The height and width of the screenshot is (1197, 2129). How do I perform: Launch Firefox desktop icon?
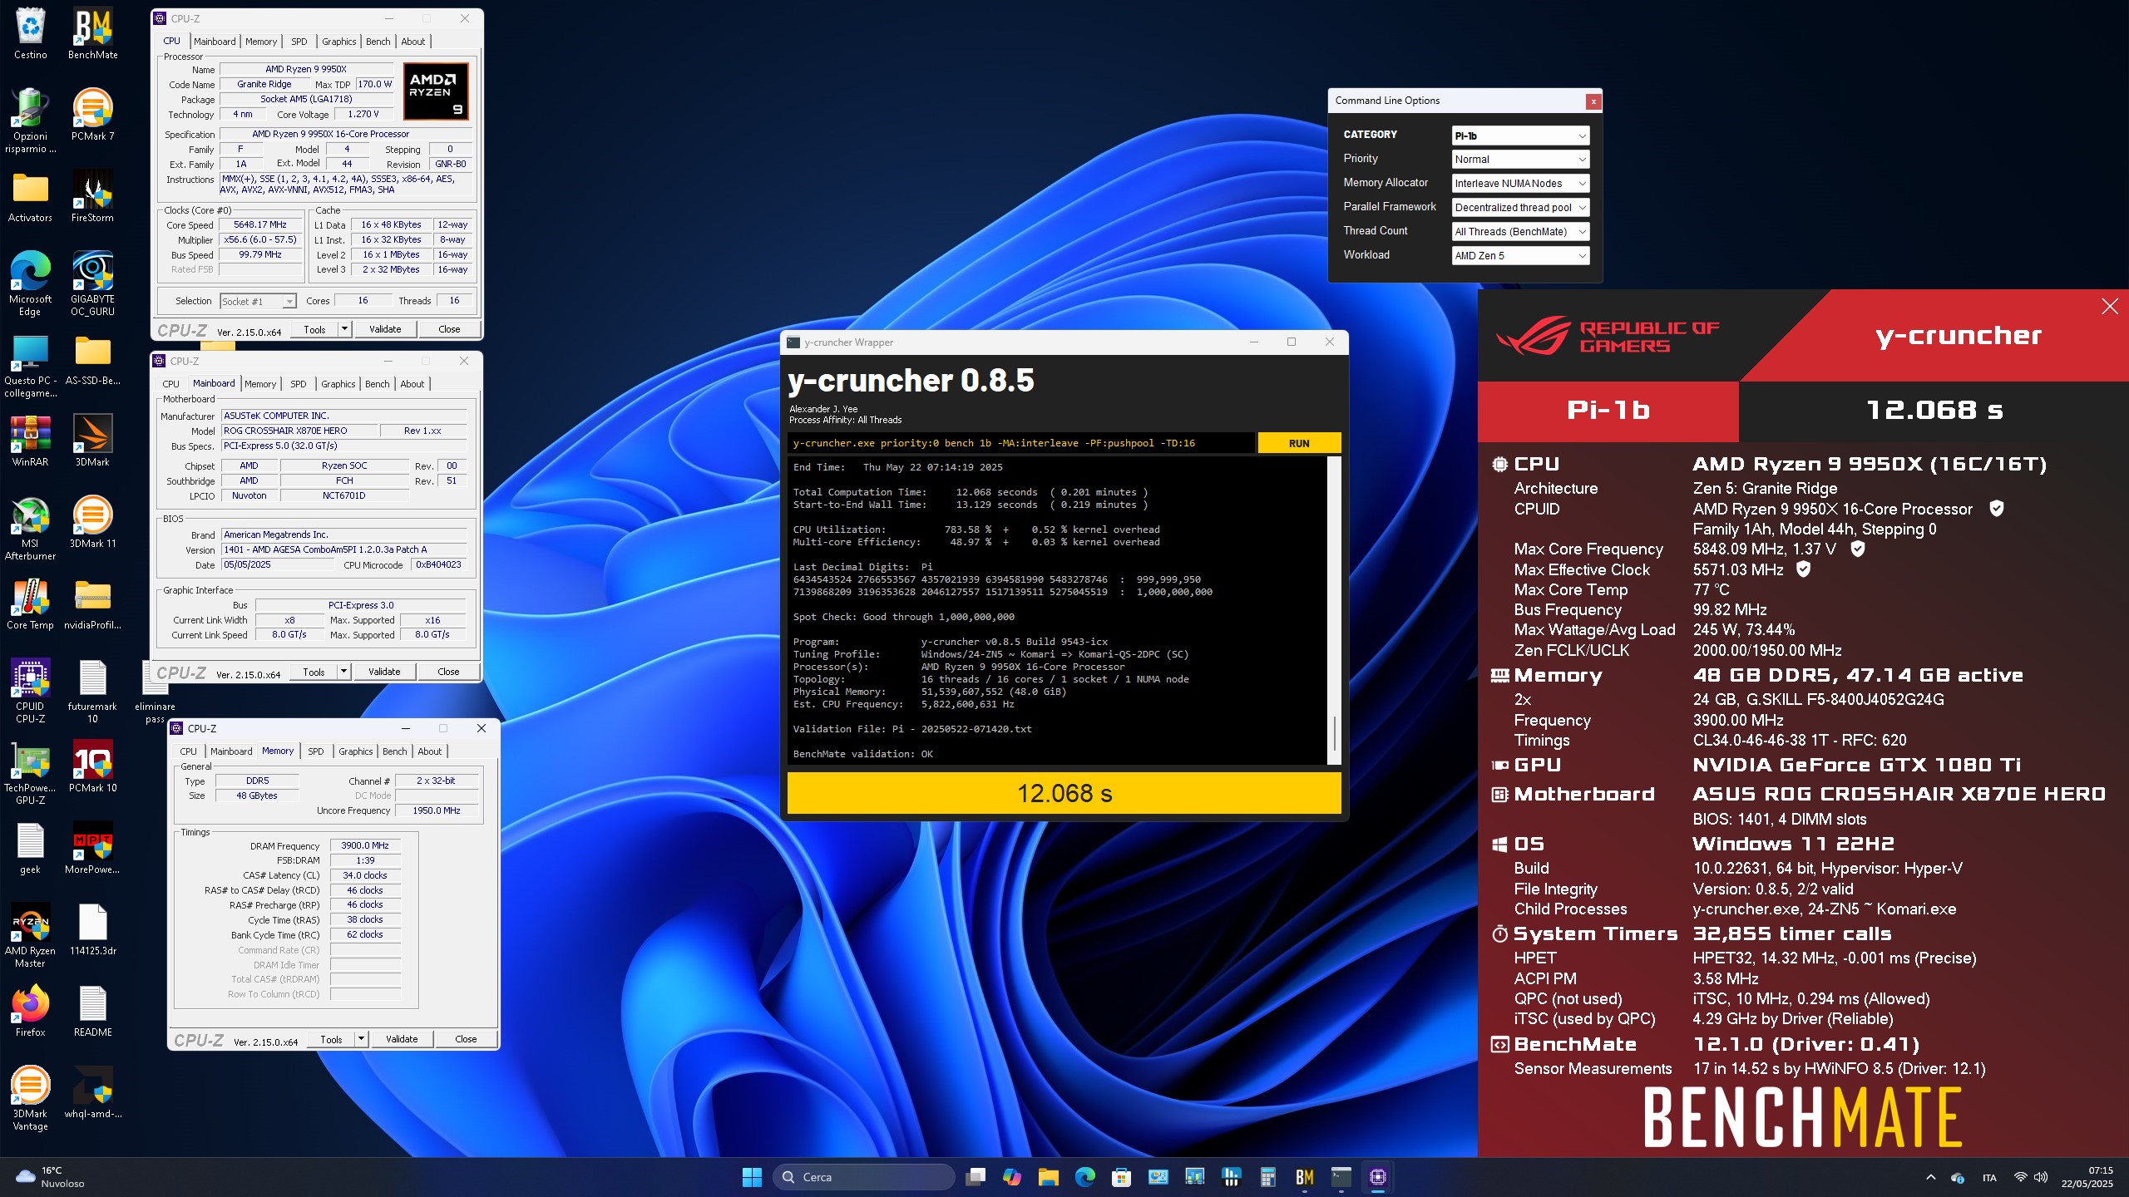[30, 1011]
